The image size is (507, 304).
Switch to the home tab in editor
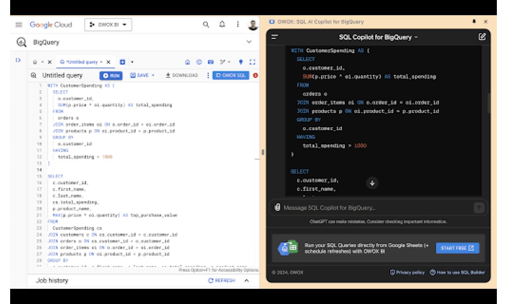(x=35, y=62)
